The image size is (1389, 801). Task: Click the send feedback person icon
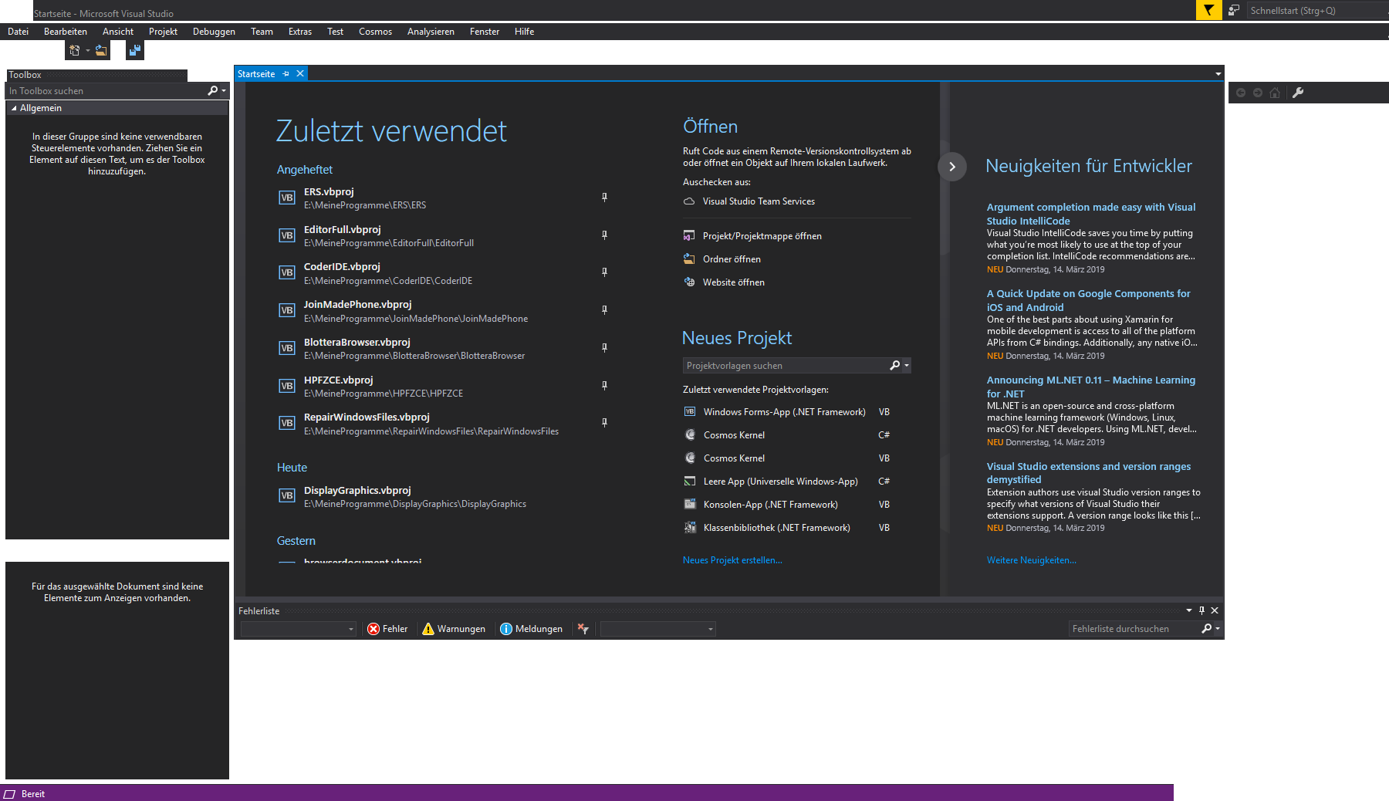tap(1234, 10)
